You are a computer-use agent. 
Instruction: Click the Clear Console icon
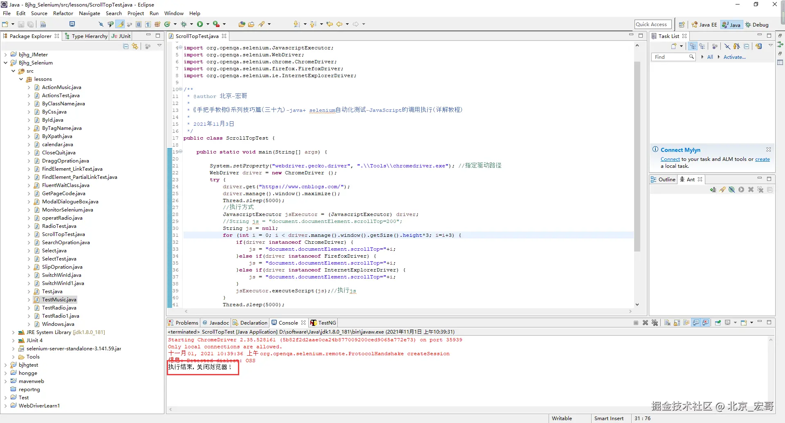click(x=667, y=323)
